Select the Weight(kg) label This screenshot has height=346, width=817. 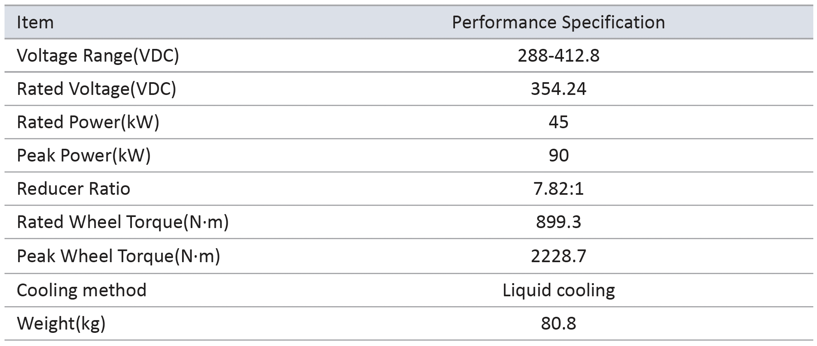[x=61, y=324]
